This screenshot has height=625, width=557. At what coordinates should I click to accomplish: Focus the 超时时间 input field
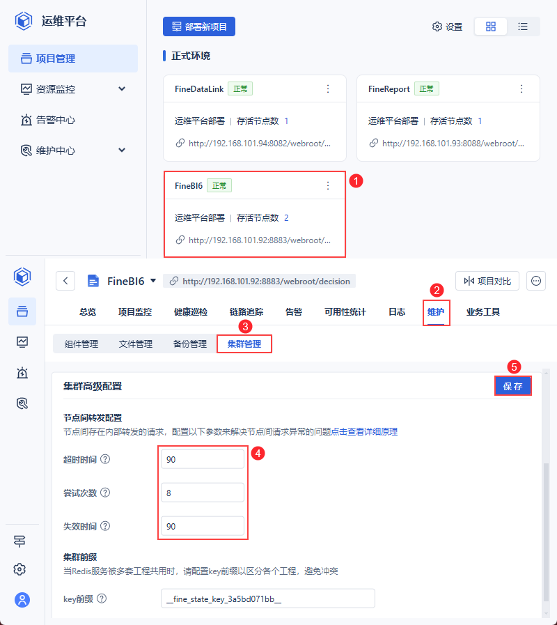tap(203, 459)
